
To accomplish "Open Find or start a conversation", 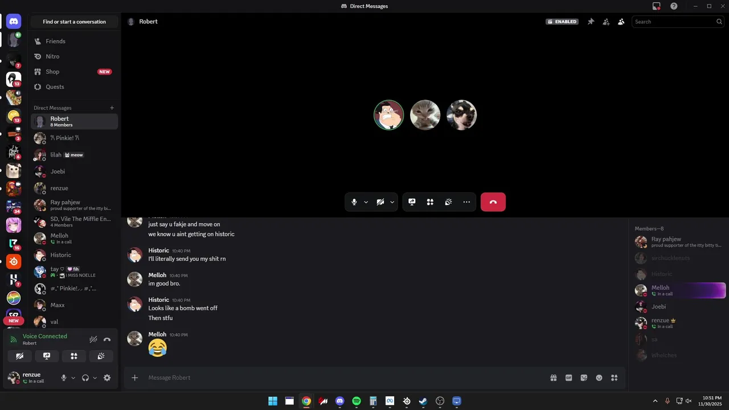I will coord(75,22).
